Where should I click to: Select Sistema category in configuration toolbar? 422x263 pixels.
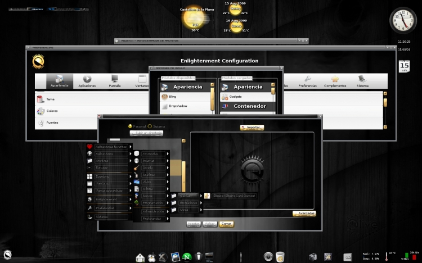(362, 81)
